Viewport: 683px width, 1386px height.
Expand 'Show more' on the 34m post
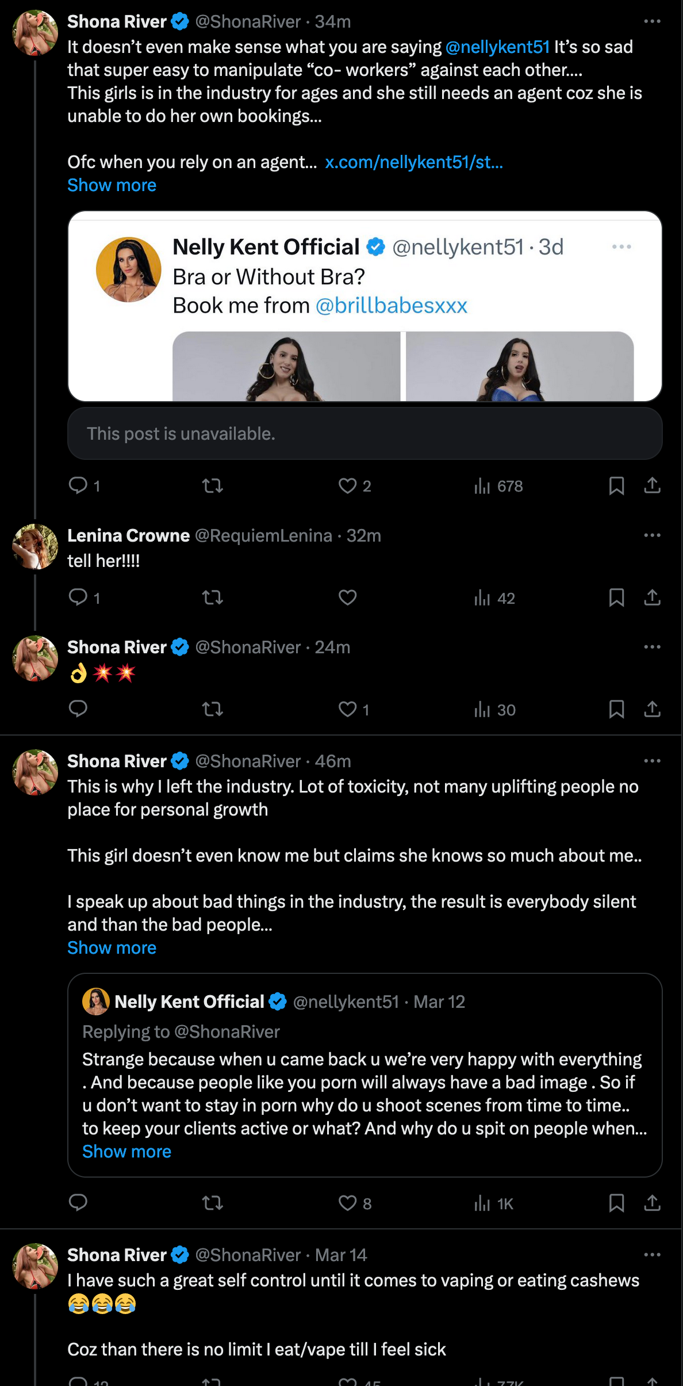[112, 185]
